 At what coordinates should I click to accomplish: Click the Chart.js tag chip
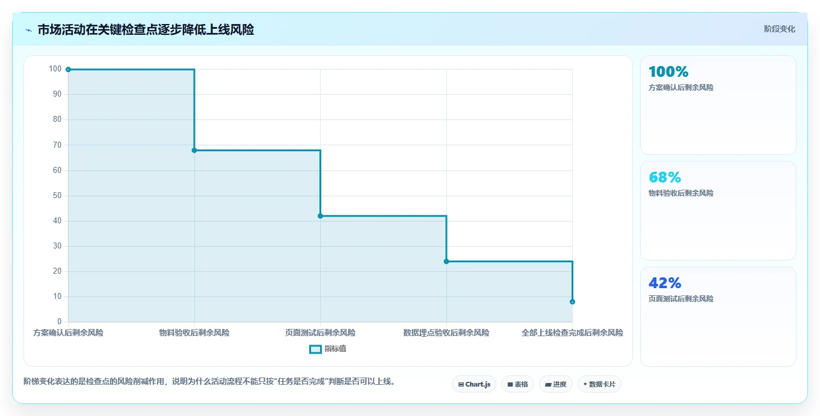474,384
